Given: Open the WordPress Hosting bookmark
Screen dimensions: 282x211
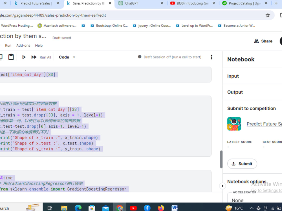Looking at the screenshot, I should 17,26.
